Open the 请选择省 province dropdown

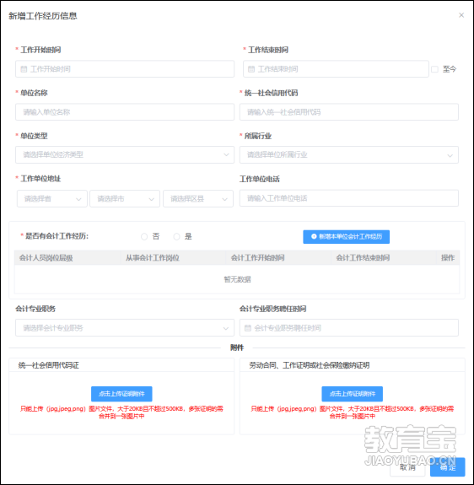click(52, 198)
